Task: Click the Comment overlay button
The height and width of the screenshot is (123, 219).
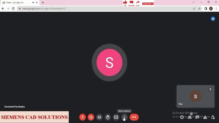Action: tap(131, 3)
